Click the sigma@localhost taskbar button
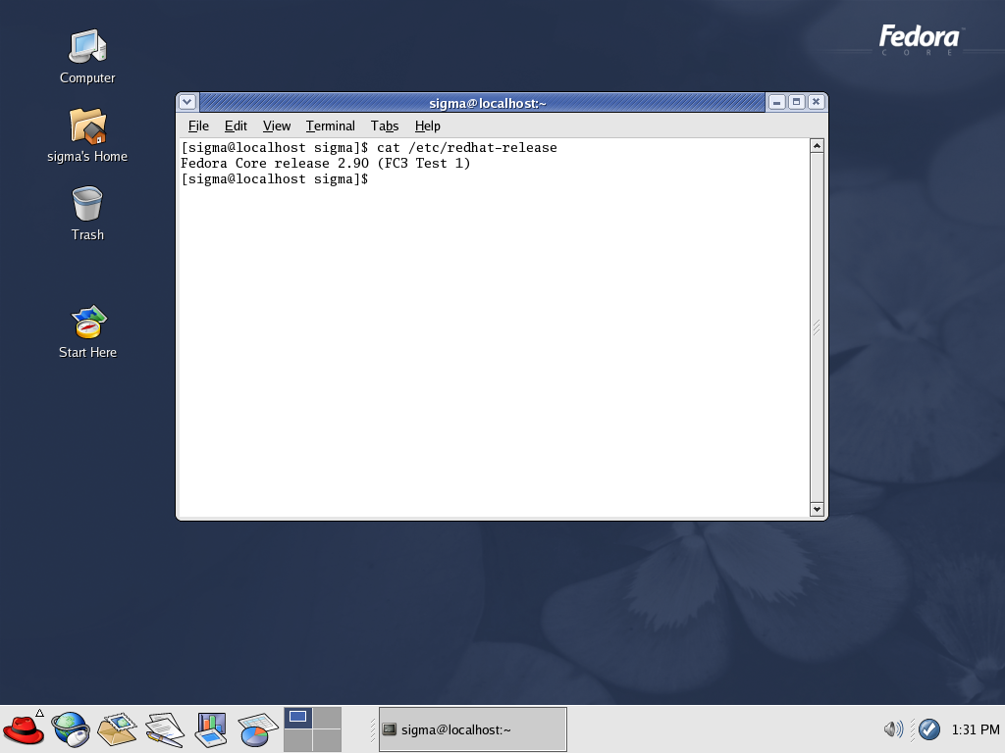The image size is (1005, 753). pos(473,729)
